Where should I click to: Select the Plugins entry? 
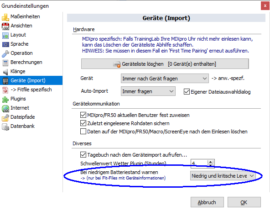point(18,99)
